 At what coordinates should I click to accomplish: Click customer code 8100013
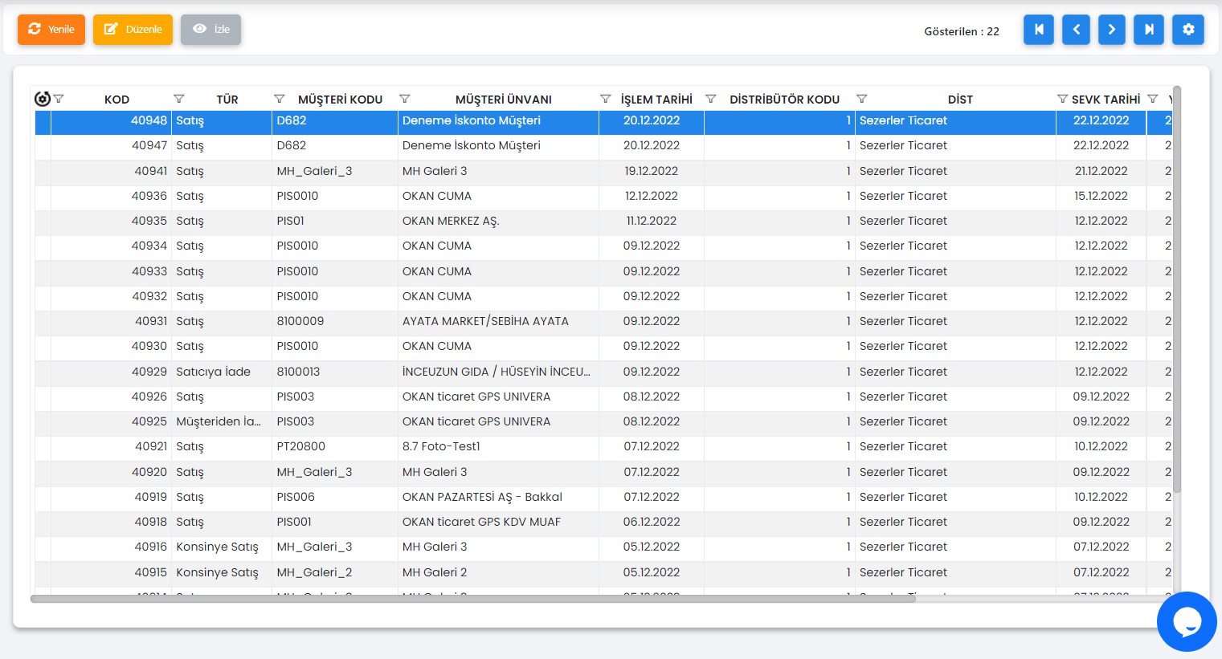pyautogui.click(x=298, y=372)
